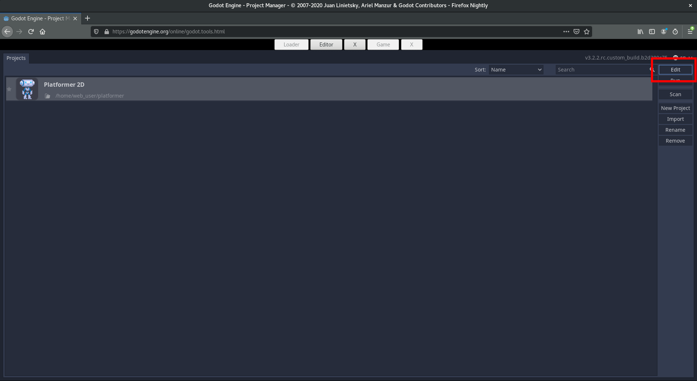The height and width of the screenshot is (381, 697).
Task: Switch to the Game view button
Action: (x=383, y=45)
